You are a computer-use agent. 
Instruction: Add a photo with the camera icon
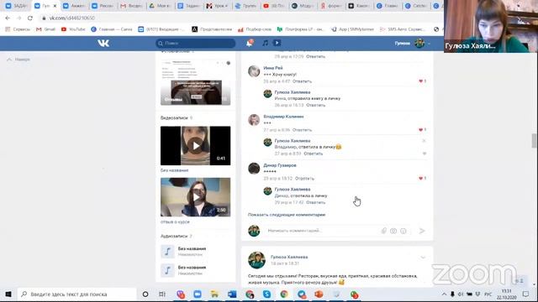(393, 231)
